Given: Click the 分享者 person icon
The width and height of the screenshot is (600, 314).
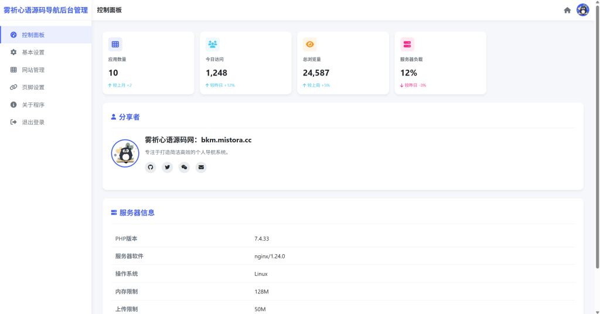Looking at the screenshot, I should [114, 117].
